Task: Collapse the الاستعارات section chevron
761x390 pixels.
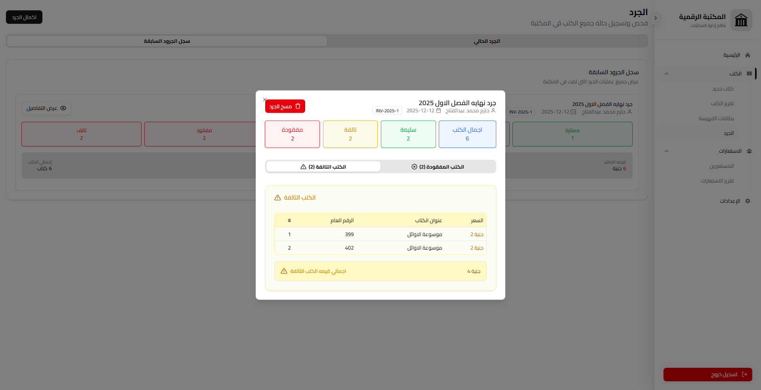Action: [x=666, y=151]
